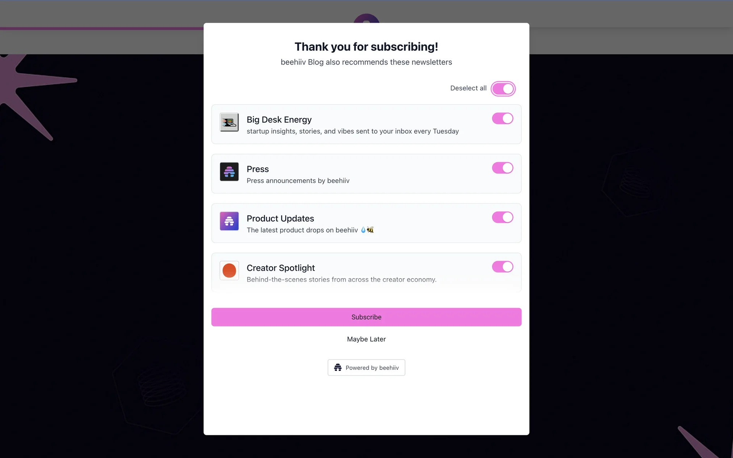The image size is (733, 458).
Task: Select the Big Desk Energy title
Action: [279, 119]
